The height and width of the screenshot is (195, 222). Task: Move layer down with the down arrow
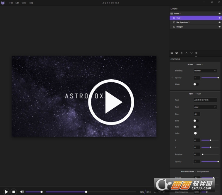tap(191, 53)
